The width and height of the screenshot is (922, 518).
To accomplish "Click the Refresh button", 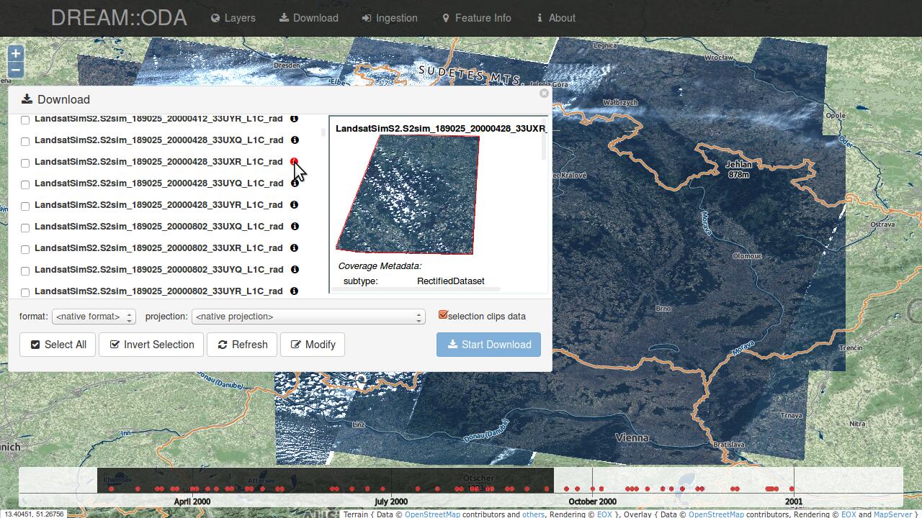I will pyautogui.click(x=242, y=345).
